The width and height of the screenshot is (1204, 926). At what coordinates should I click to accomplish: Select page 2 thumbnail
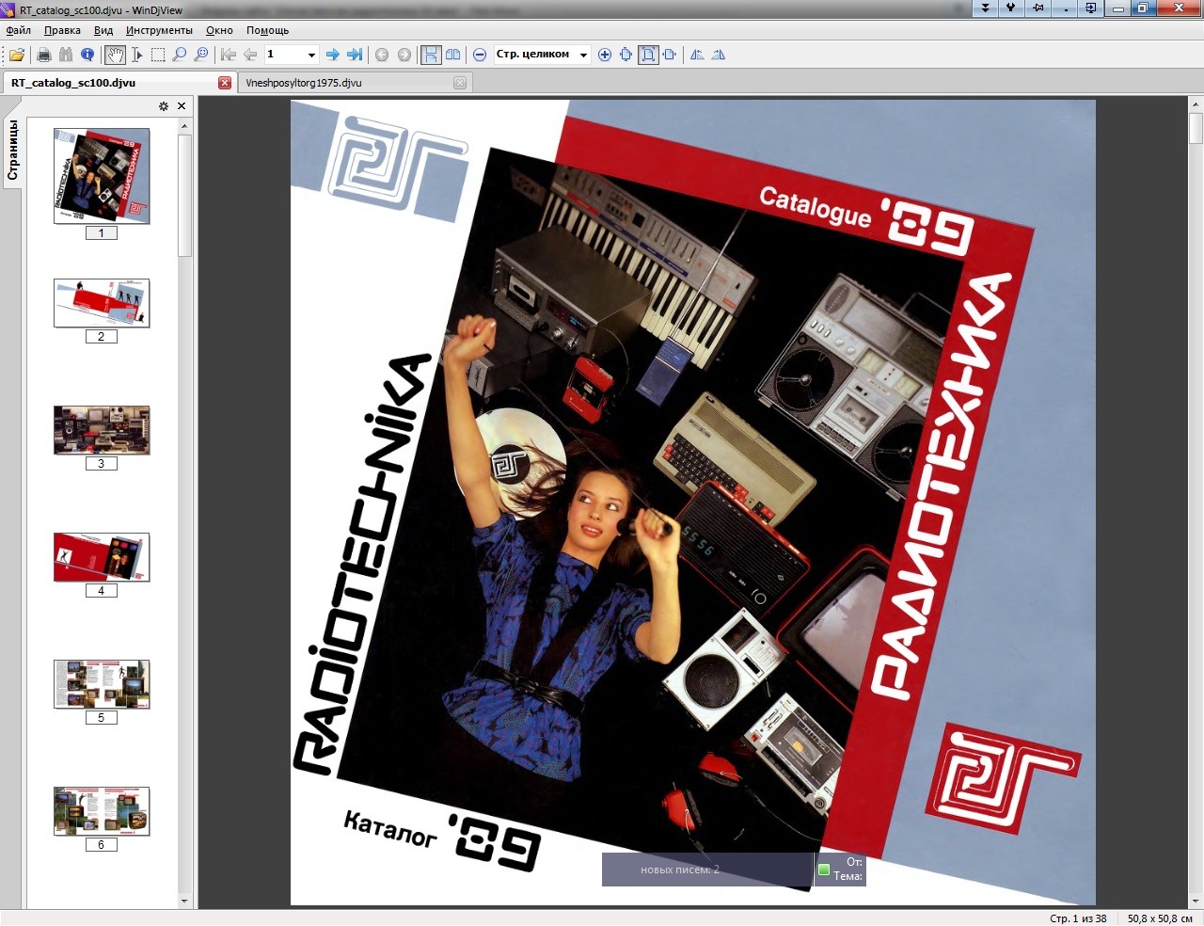pos(102,303)
